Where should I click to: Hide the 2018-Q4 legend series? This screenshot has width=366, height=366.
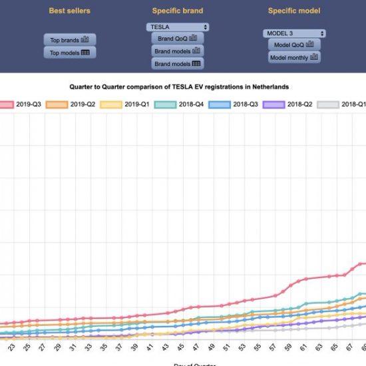[x=179, y=104]
